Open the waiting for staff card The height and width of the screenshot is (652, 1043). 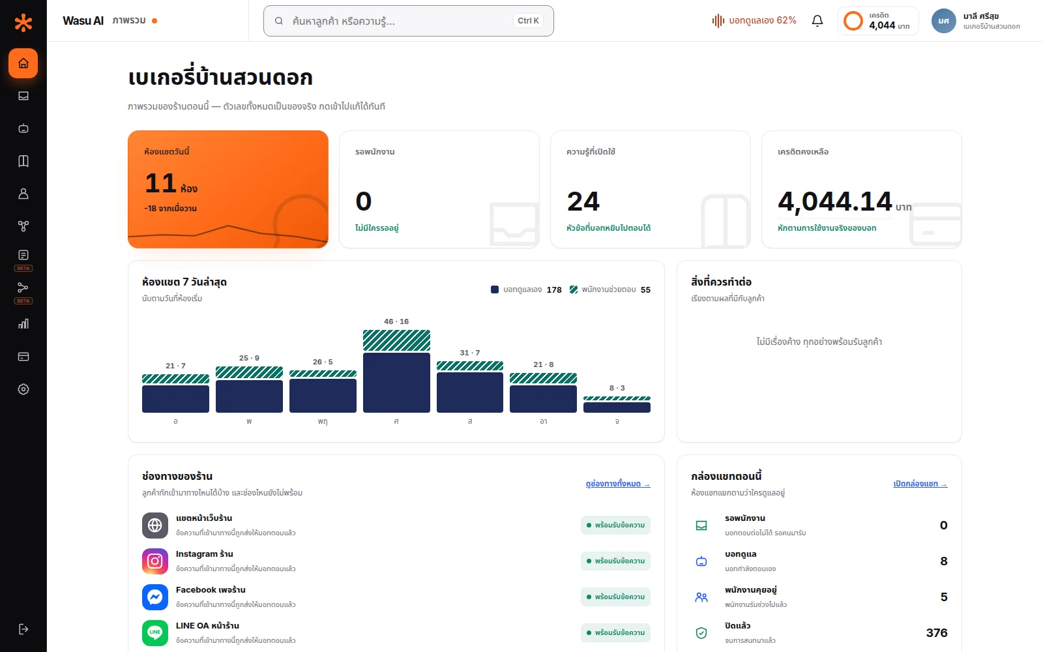pyautogui.click(x=439, y=189)
